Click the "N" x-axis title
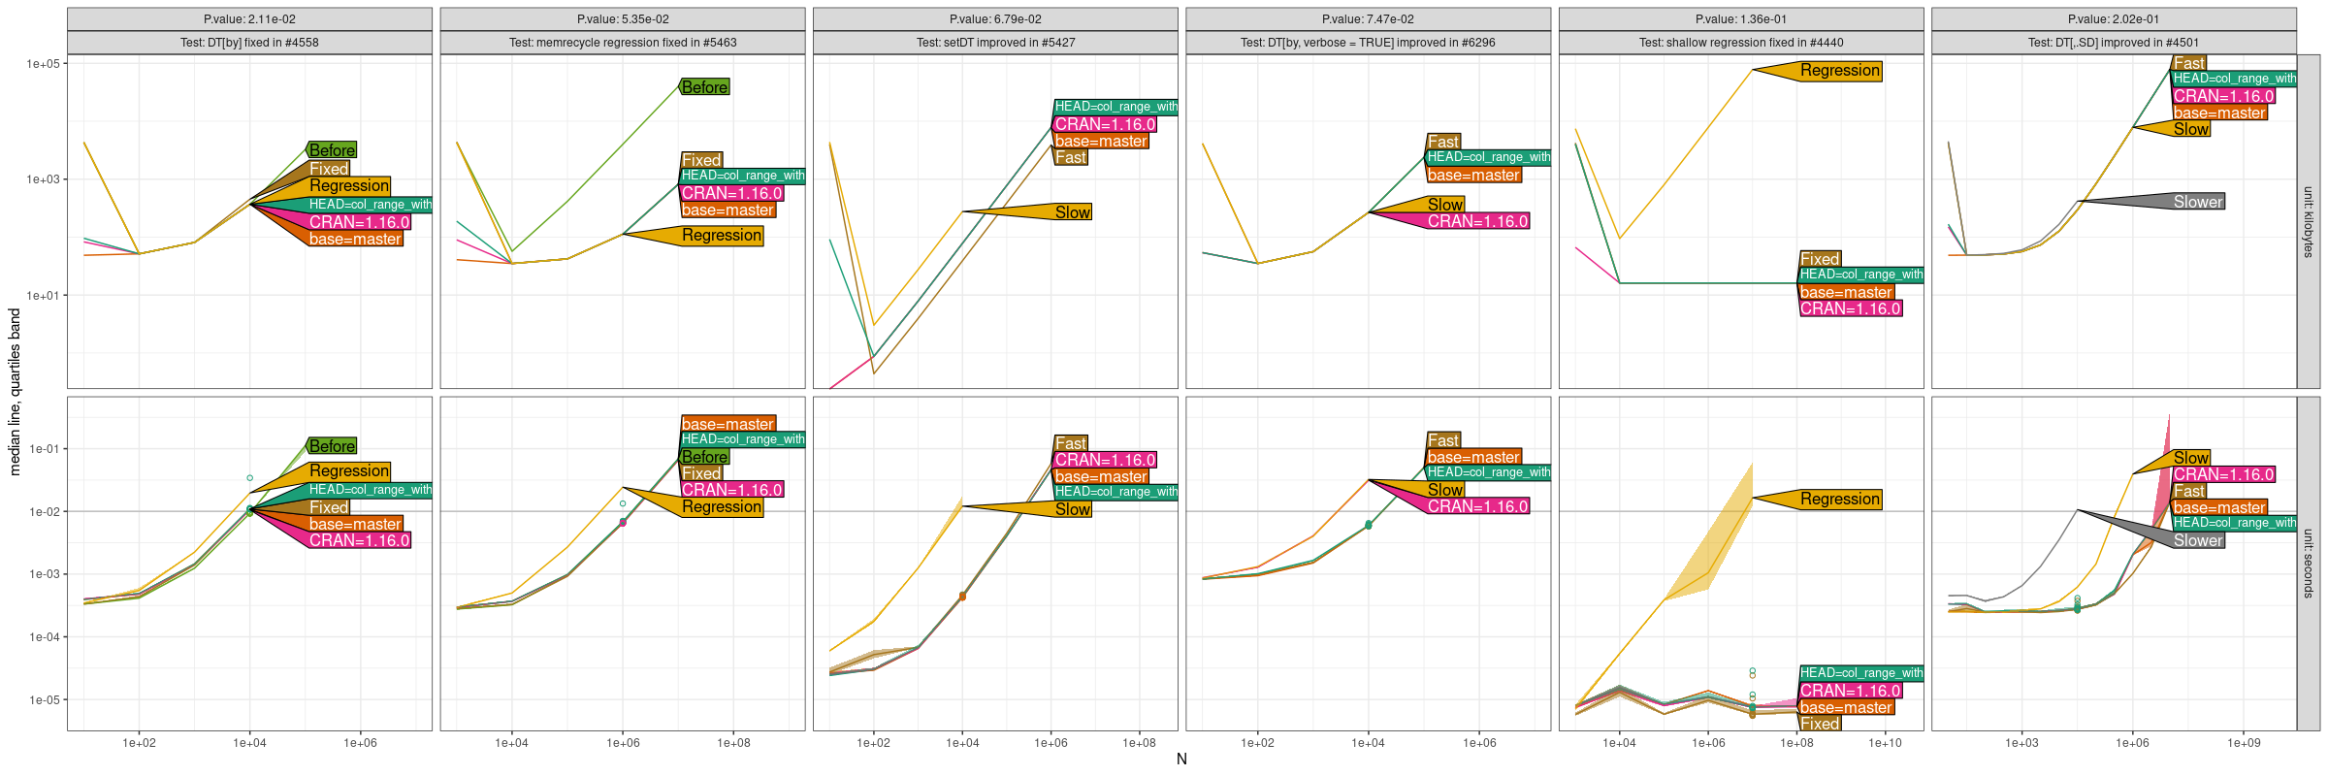This screenshot has height=776, width=2328. [1181, 760]
